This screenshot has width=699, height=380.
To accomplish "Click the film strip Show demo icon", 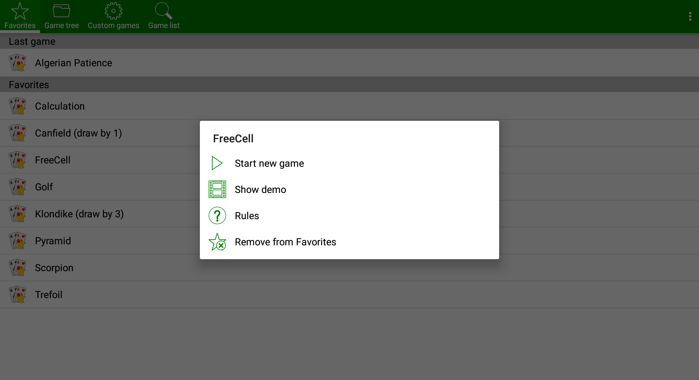I will [217, 189].
